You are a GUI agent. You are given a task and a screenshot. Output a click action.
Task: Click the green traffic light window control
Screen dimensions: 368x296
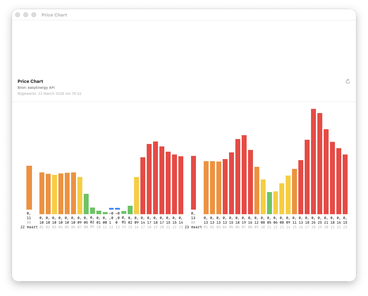click(x=33, y=15)
